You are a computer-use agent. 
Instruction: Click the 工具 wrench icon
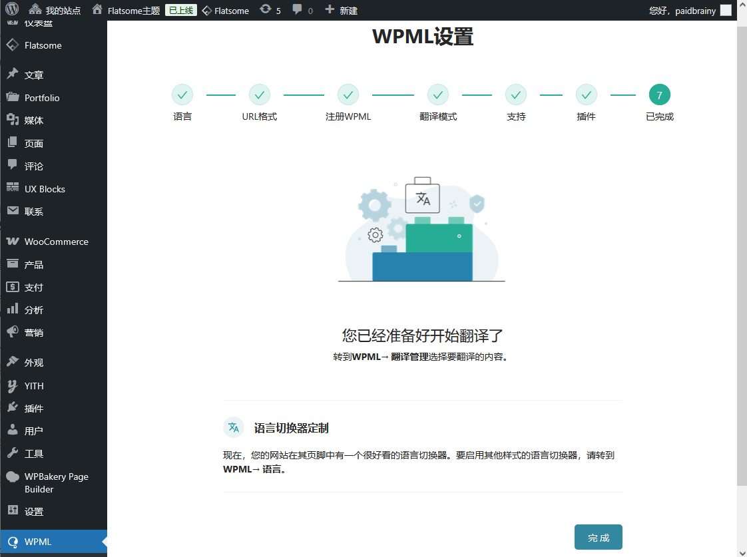click(x=13, y=453)
